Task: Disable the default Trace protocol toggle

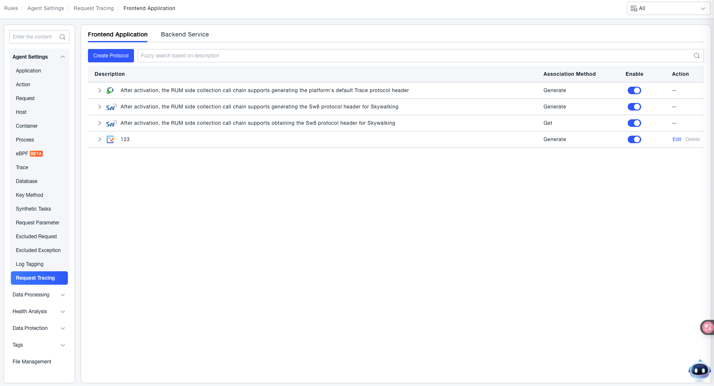Action: pos(634,90)
